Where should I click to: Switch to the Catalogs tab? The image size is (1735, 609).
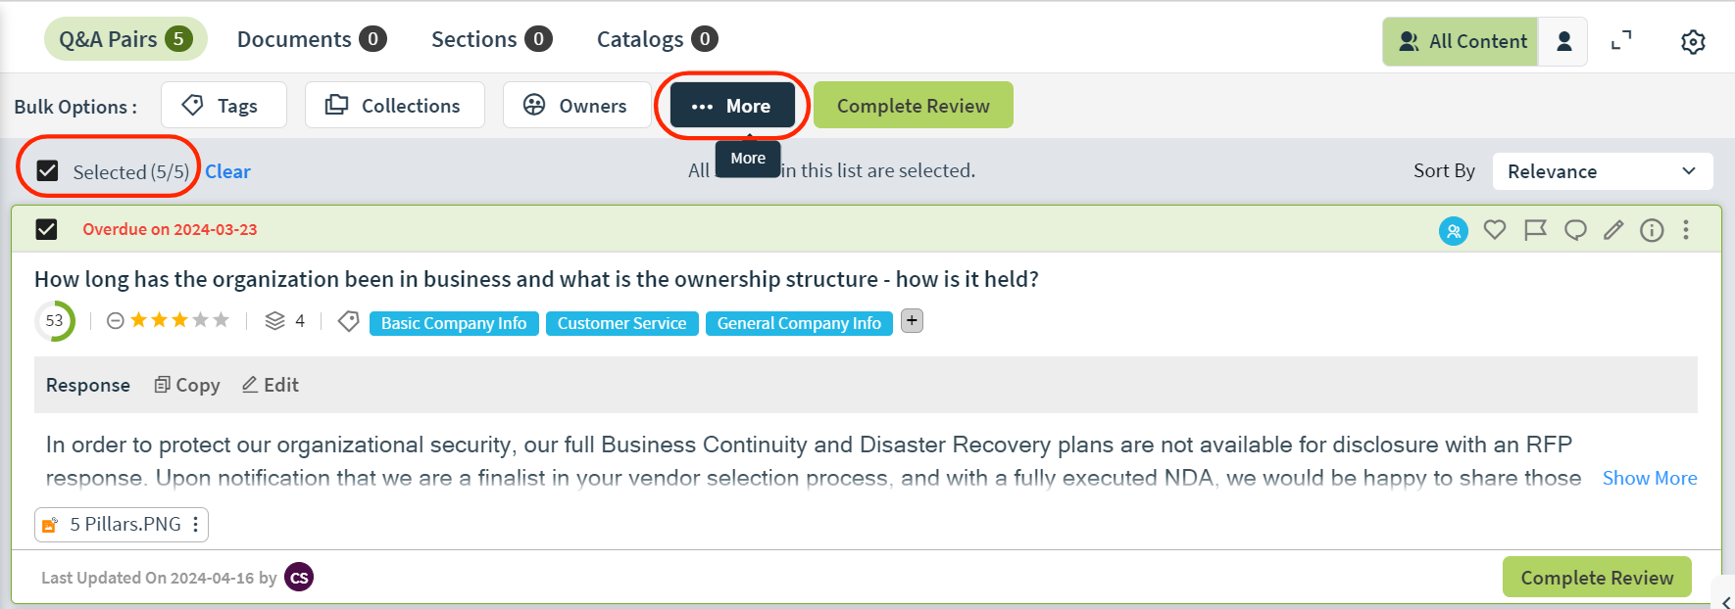coord(657,39)
